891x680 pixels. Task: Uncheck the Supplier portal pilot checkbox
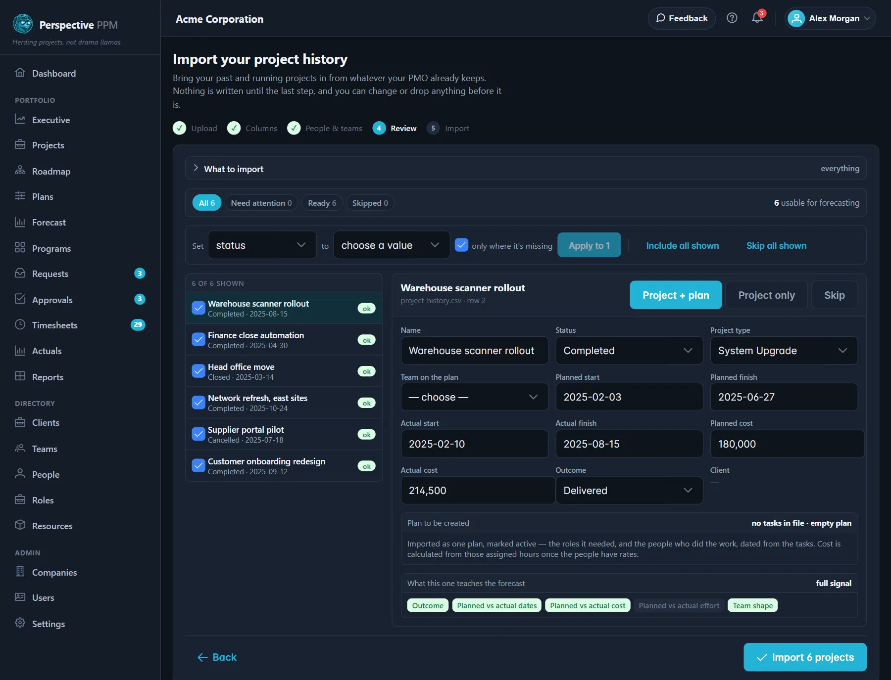click(198, 434)
